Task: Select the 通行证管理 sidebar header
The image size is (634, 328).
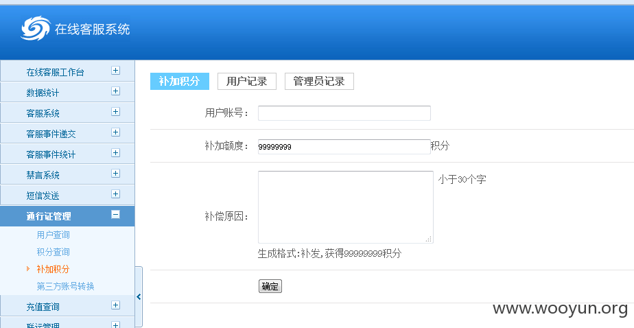Action: click(x=67, y=216)
